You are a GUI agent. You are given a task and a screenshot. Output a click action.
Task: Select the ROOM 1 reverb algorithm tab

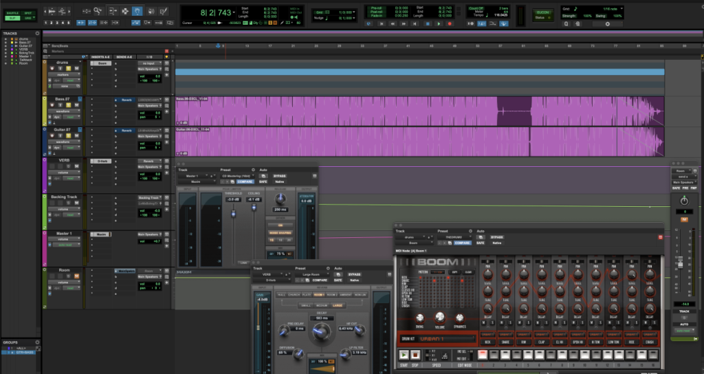[319, 294]
